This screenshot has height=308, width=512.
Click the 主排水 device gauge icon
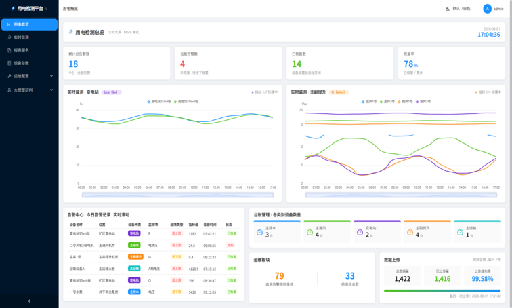tap(259, 232)
